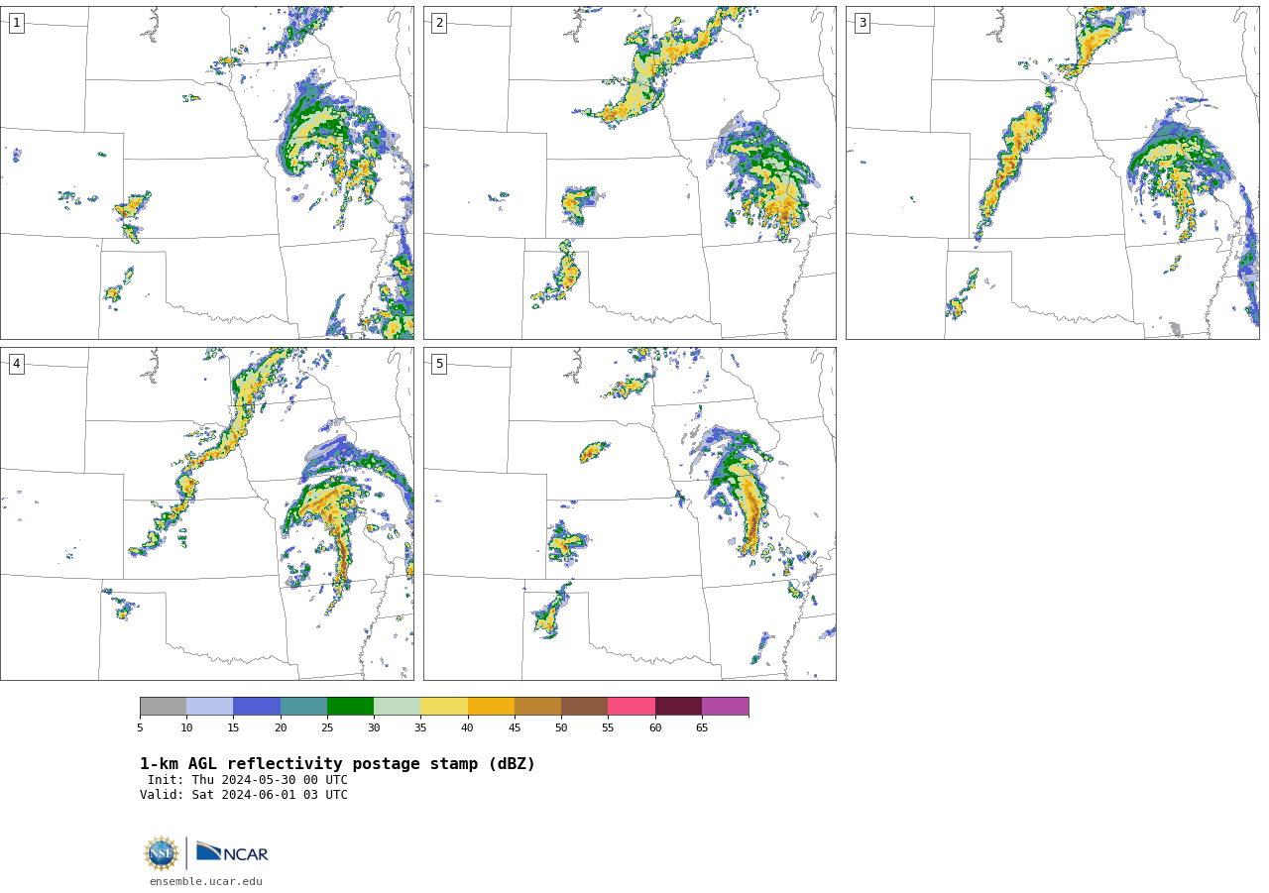Click the colorbar tick label 65

tap(702, 728)
